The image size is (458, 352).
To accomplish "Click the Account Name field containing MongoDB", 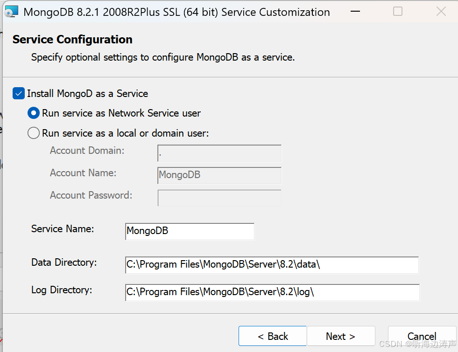I will pyautogui.click(x=219, y=176).
